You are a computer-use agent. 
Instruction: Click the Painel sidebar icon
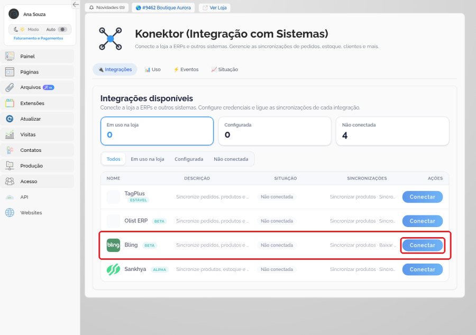[10, 56]
